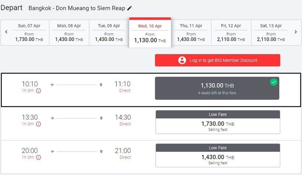Click previous dates left arrow
Screen dimensions: 302x175
6,32
